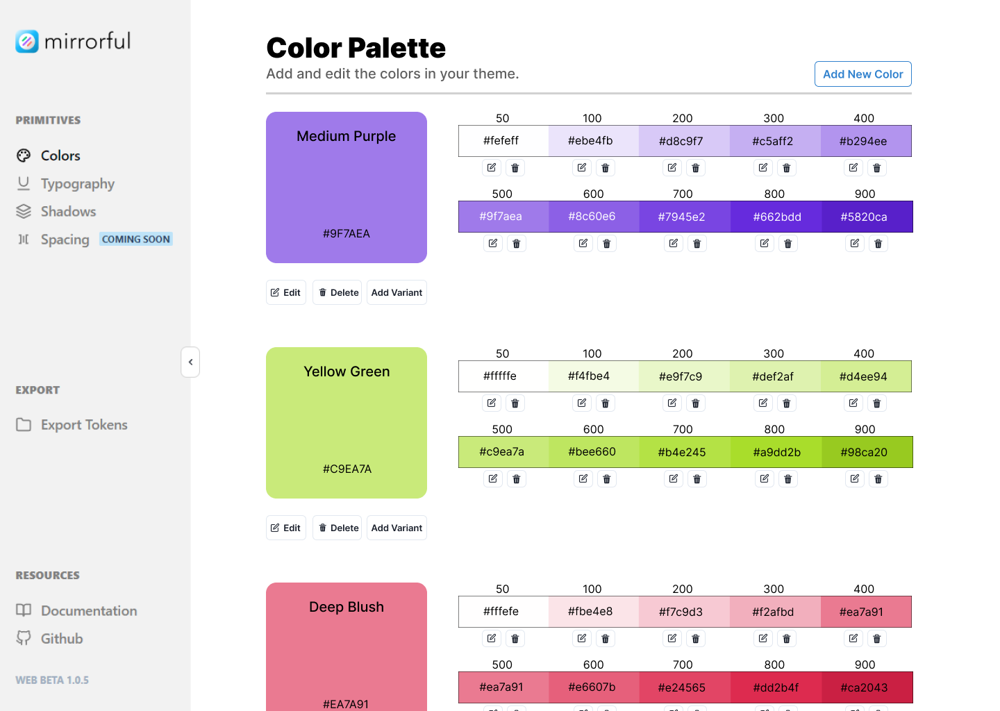This screenshot has height=711, width=1000.
Task: Delete Yellow Green shade 900 via trash icon
Action: [x=878, y=478]
